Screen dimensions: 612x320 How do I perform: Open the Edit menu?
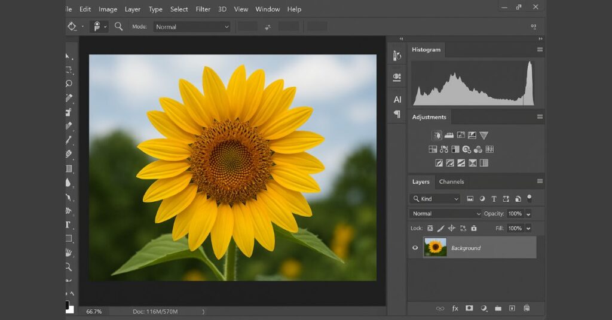coord(85,9)
